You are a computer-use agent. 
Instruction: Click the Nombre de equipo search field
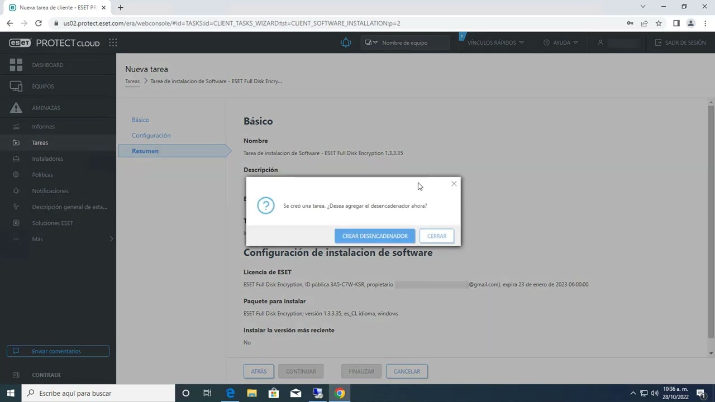pyautogui.click(x=414, y=43)
